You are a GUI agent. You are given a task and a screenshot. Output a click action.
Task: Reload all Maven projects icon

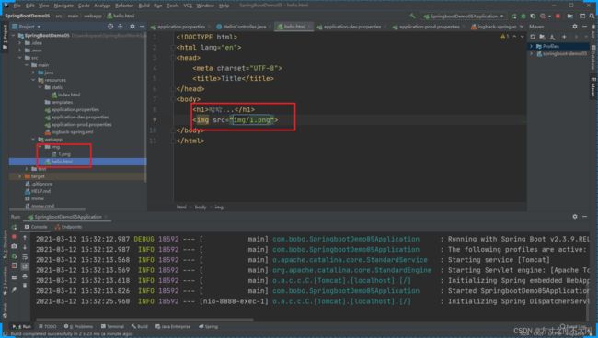[x=533, y=37]
